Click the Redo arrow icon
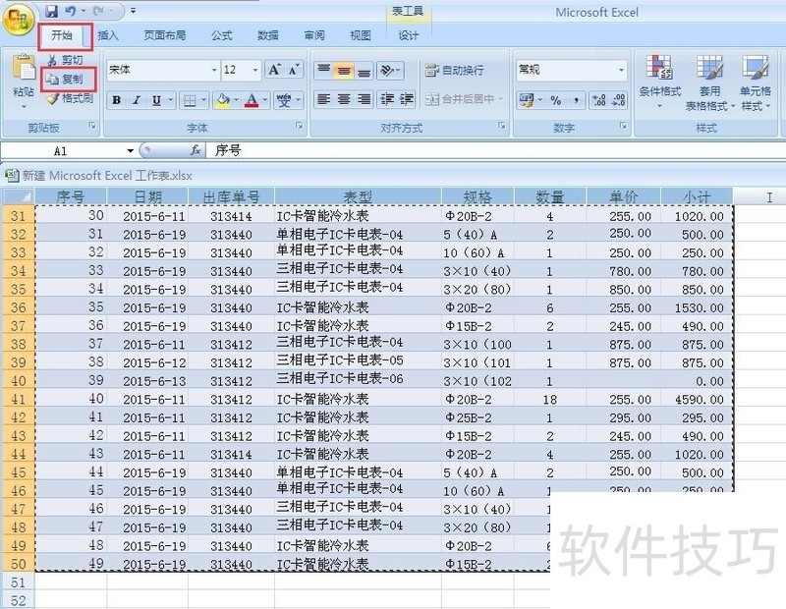The image size is (786, 609). point(99,10)
